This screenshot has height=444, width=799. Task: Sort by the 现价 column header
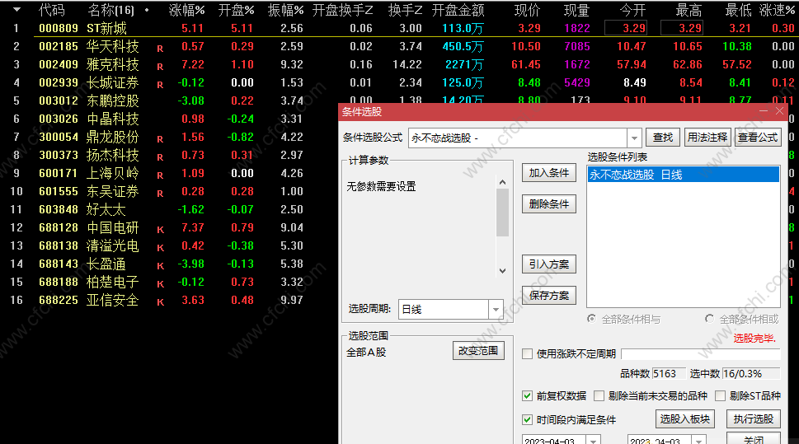coord(527,10)
